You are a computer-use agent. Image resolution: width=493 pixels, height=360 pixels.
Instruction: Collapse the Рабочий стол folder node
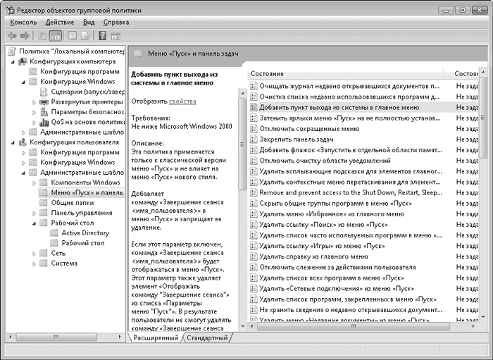tap(35, 223)
